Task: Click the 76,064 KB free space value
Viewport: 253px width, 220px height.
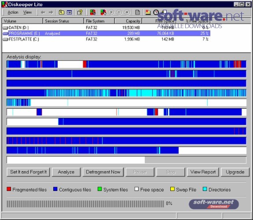Action: (165, 33)
